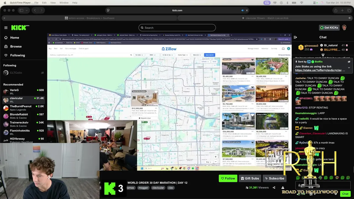Click the Safari share icon
This screenshot has width=354, height=199.
[x=336, y=11]
